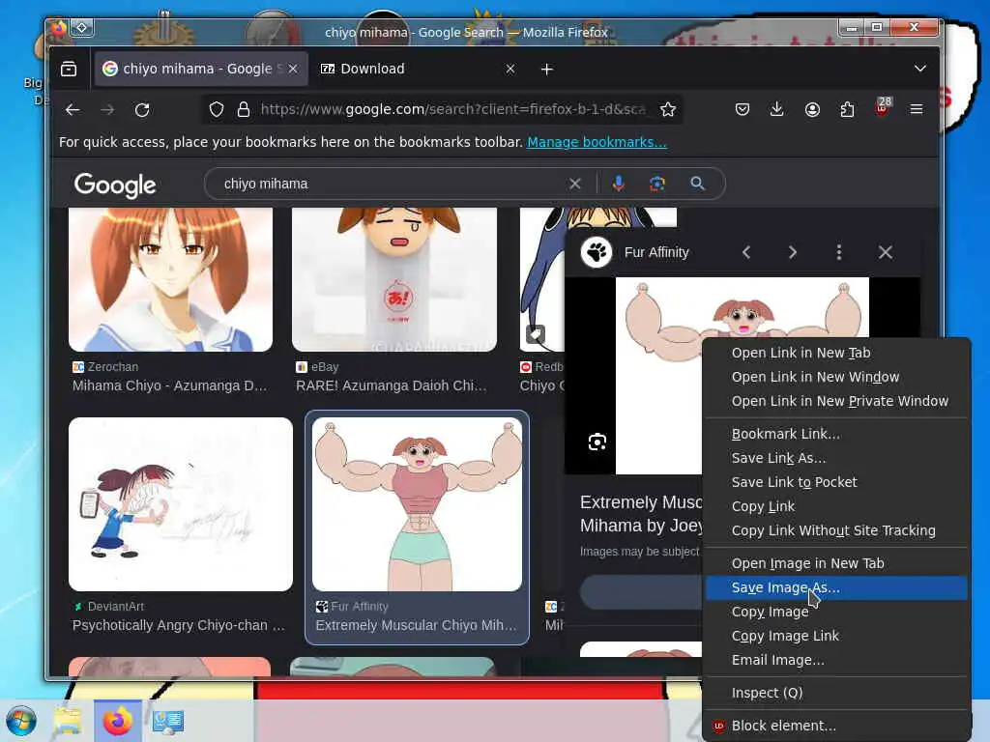Click the Firefox taskbar button
990x742 pixels.
(117, 721)
